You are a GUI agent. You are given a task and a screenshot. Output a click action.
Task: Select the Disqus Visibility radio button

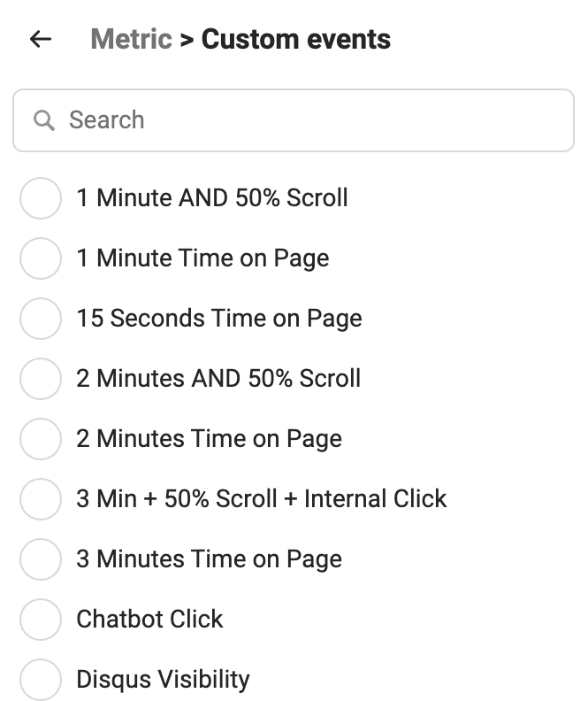coord(41,679)
